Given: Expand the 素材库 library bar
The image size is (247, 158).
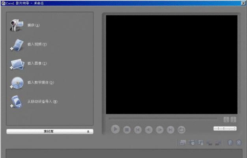Looking at the screenshot, I should (x=50, y=132).
